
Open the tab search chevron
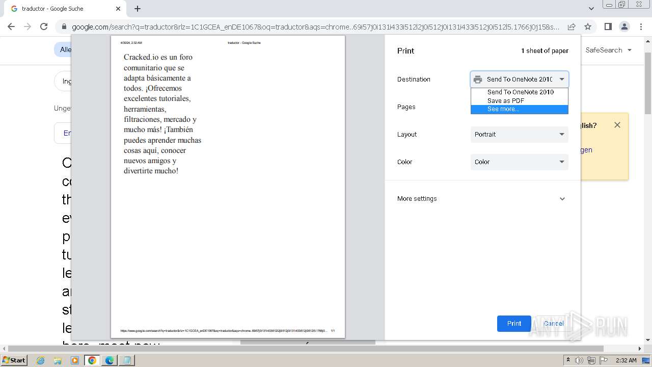591,9
